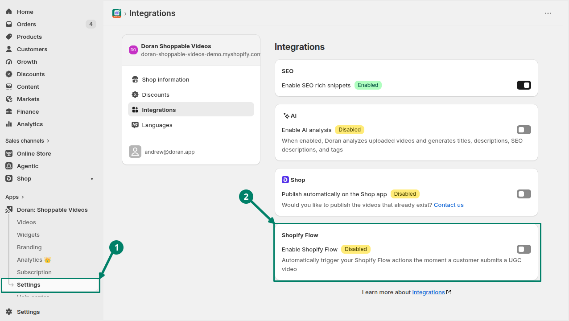The height and width of the screenshot is (321, 569).
Task: Click the Shop channel icon
Action: (x=9, y=178)
